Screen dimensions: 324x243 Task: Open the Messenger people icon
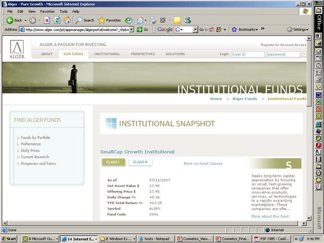[x=187, y=20]
